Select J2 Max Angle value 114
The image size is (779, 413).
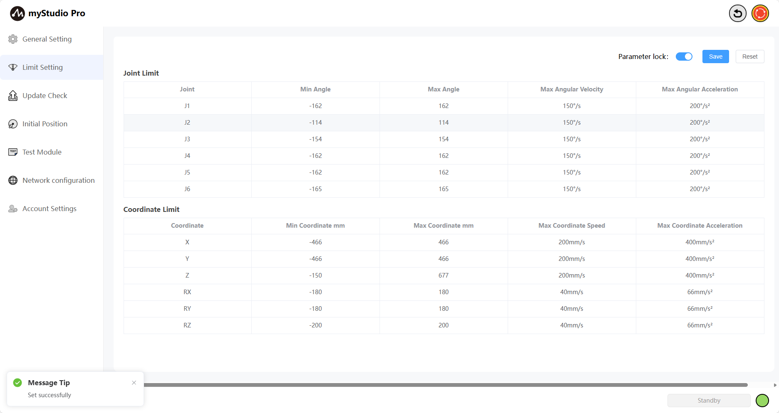tap(443, 123)
